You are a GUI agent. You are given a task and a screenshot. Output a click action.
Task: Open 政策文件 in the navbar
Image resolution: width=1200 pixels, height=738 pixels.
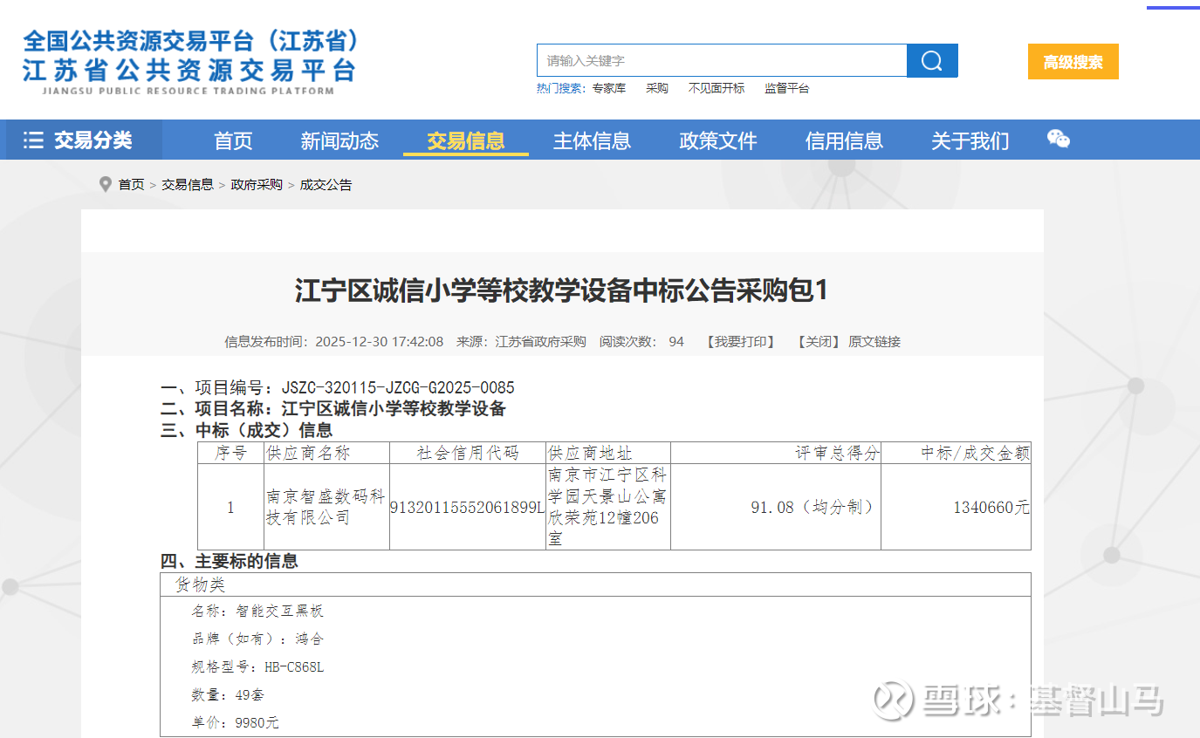[x=717, y=140]
